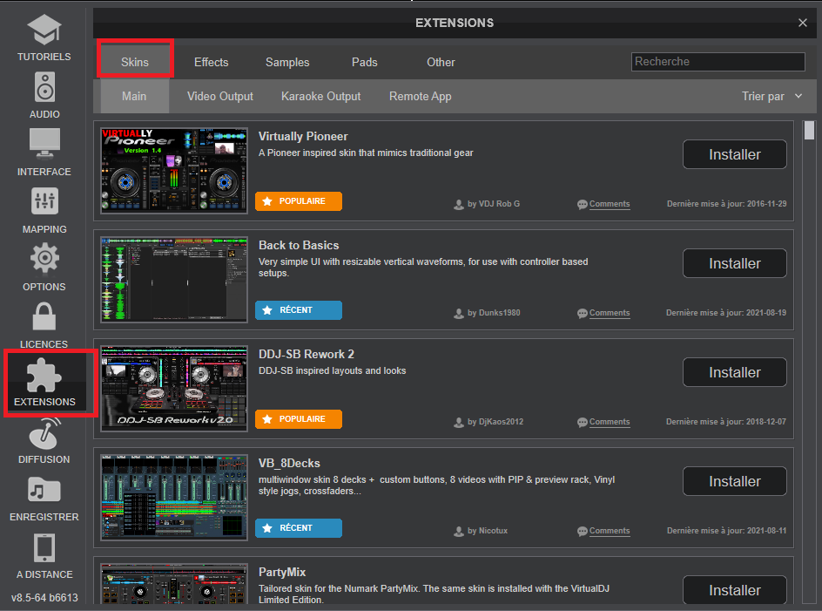Install the Virtually Pioneer skin
Image resolution: width=822 pixels, height=611 pixels.
(734, 154)
